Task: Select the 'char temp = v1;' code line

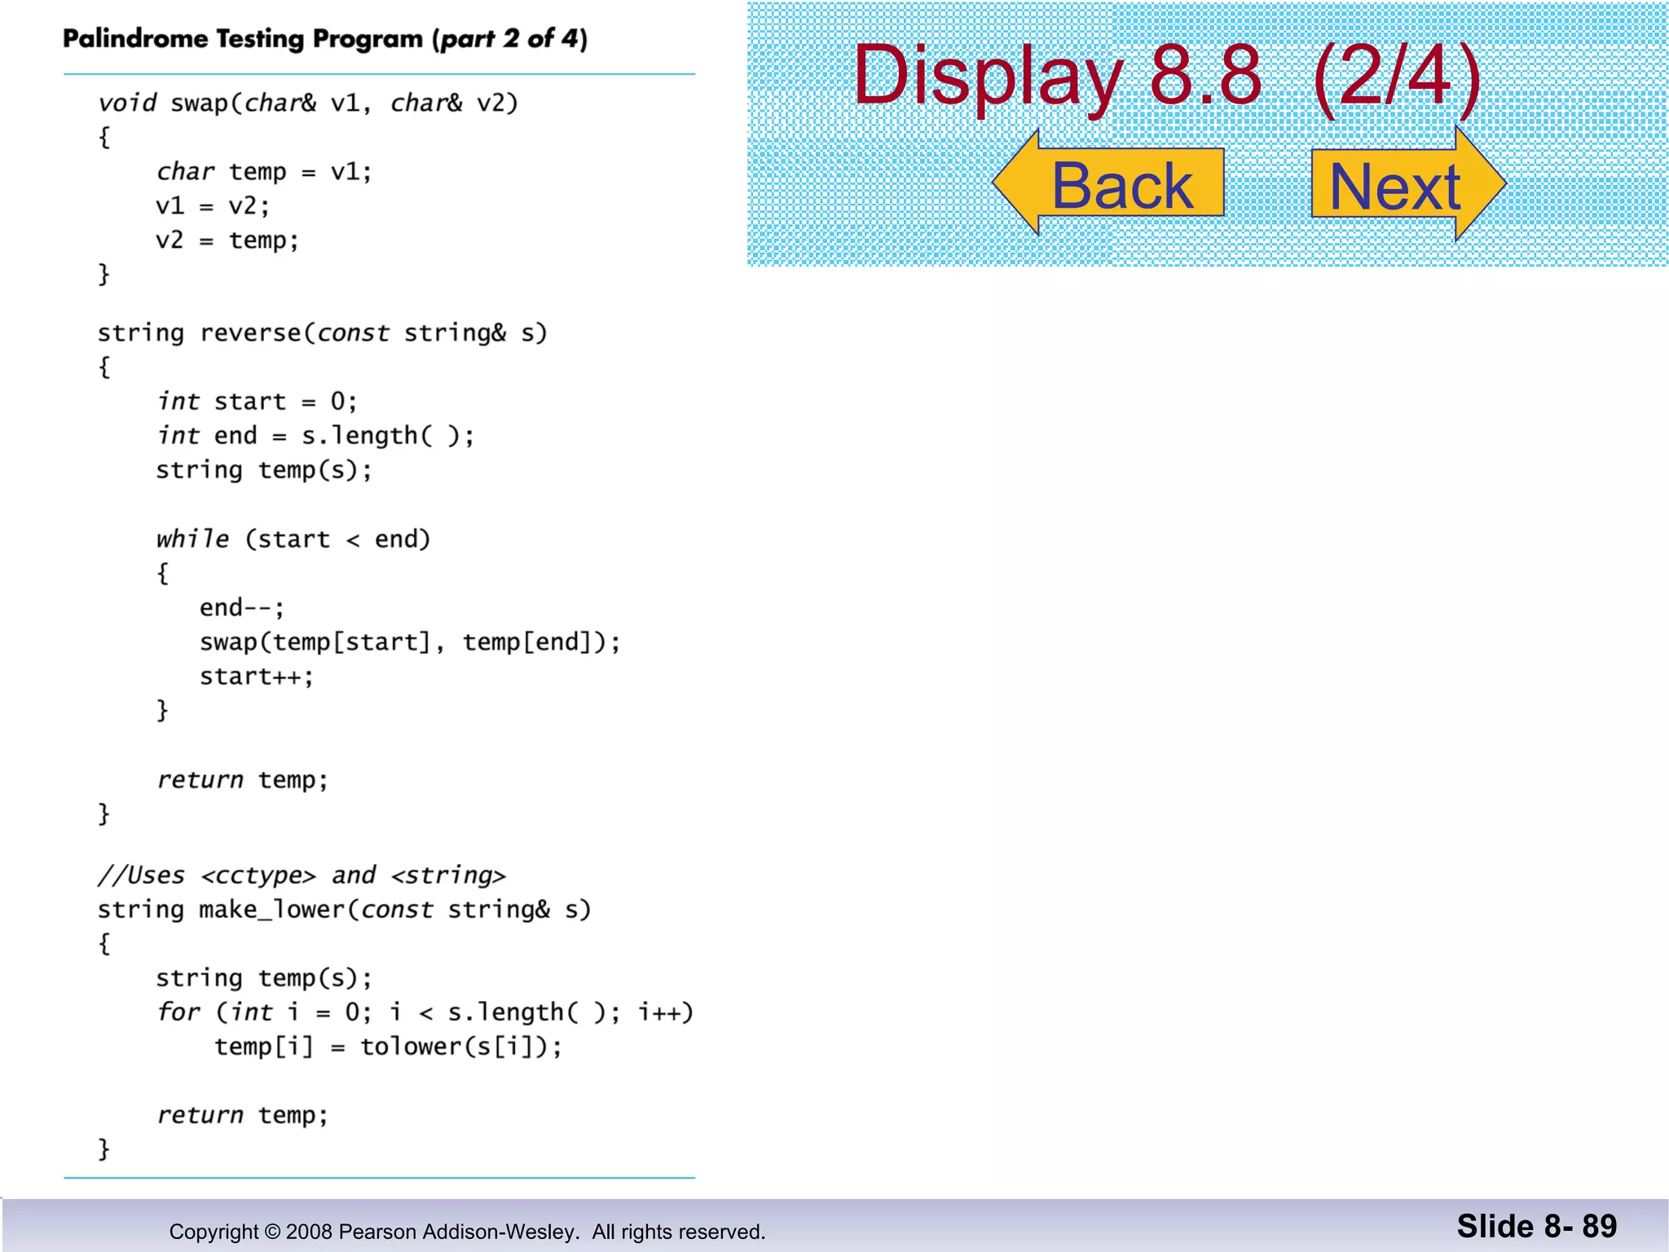Action: (x=264, y=172)
